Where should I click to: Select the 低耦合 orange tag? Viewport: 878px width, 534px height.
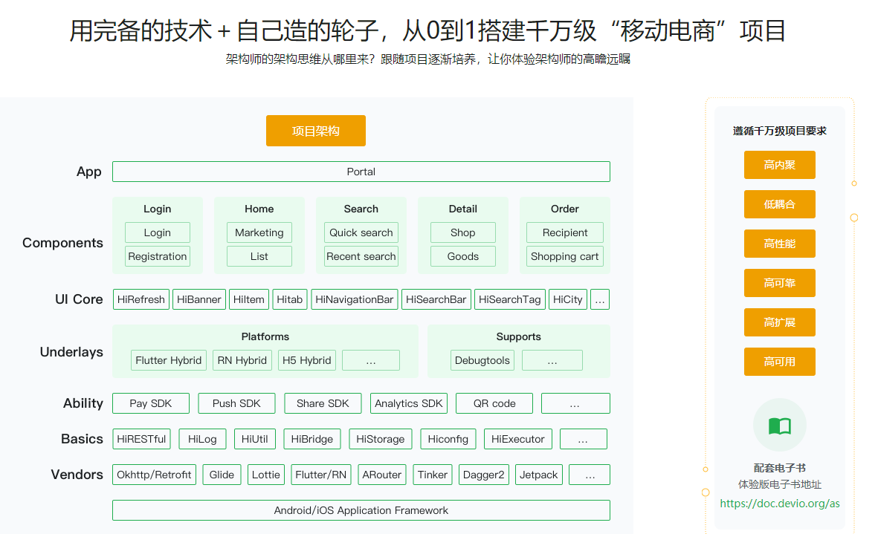tap(779, 204)
